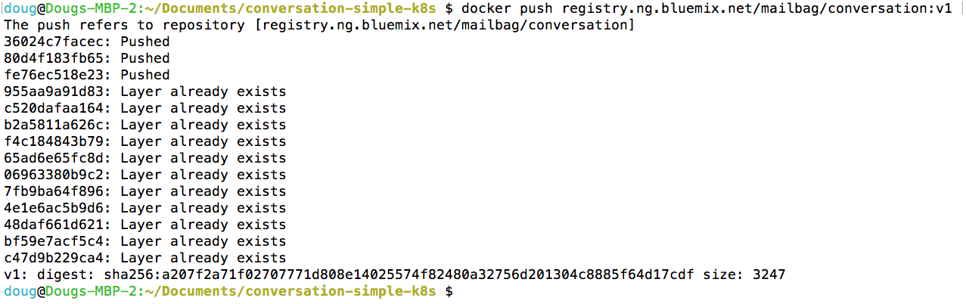Click the Pushed status for fe76ec518e23

145,75
